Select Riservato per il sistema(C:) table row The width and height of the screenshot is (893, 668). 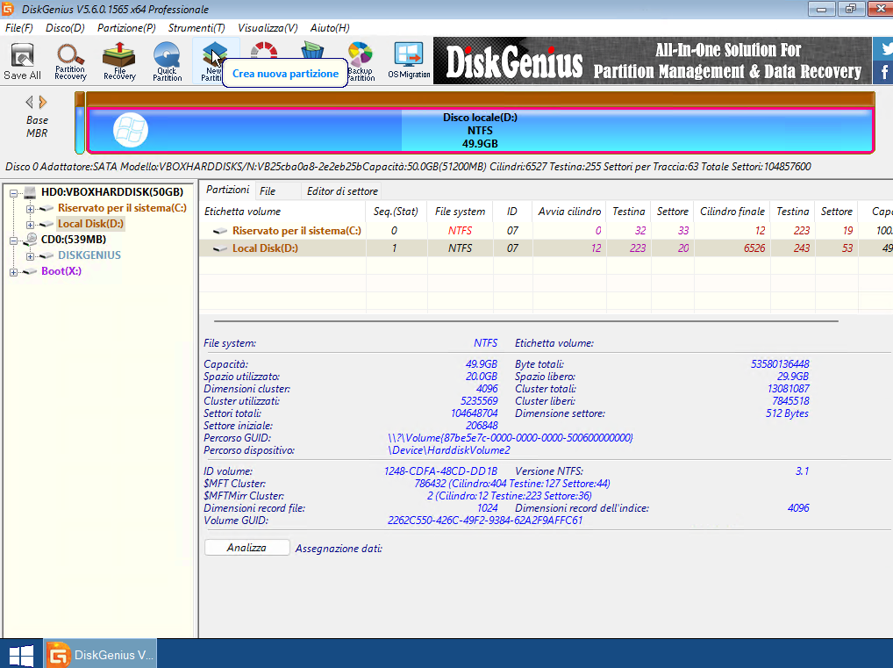coord(546,231)
